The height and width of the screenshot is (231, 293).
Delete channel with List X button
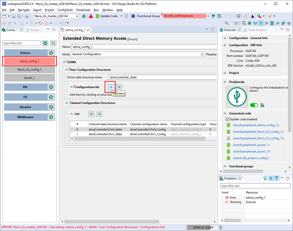(x=99, y=114)
